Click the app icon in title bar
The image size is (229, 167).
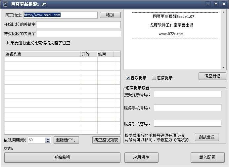coord(5,4)
